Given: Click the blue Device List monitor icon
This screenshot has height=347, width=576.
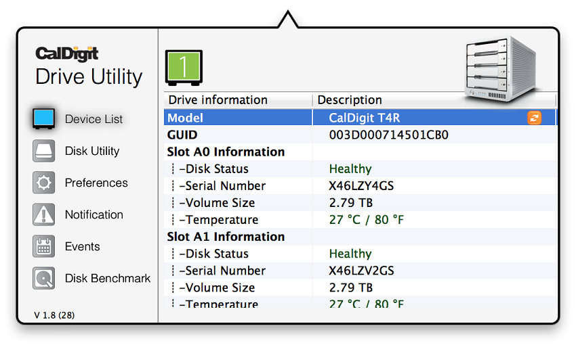Looking at the screenshot, I should [x=44, y=119].
